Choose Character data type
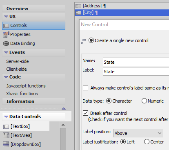169x150 pixels. click(109, 101)
